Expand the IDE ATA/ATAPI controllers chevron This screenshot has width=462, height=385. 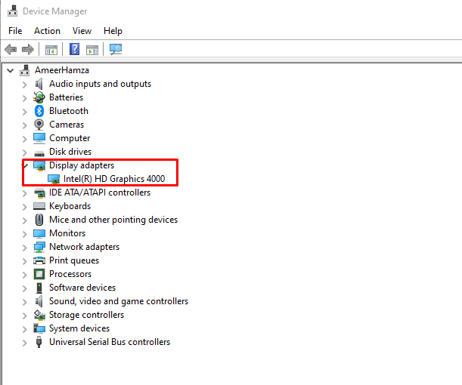pos(25,193)
